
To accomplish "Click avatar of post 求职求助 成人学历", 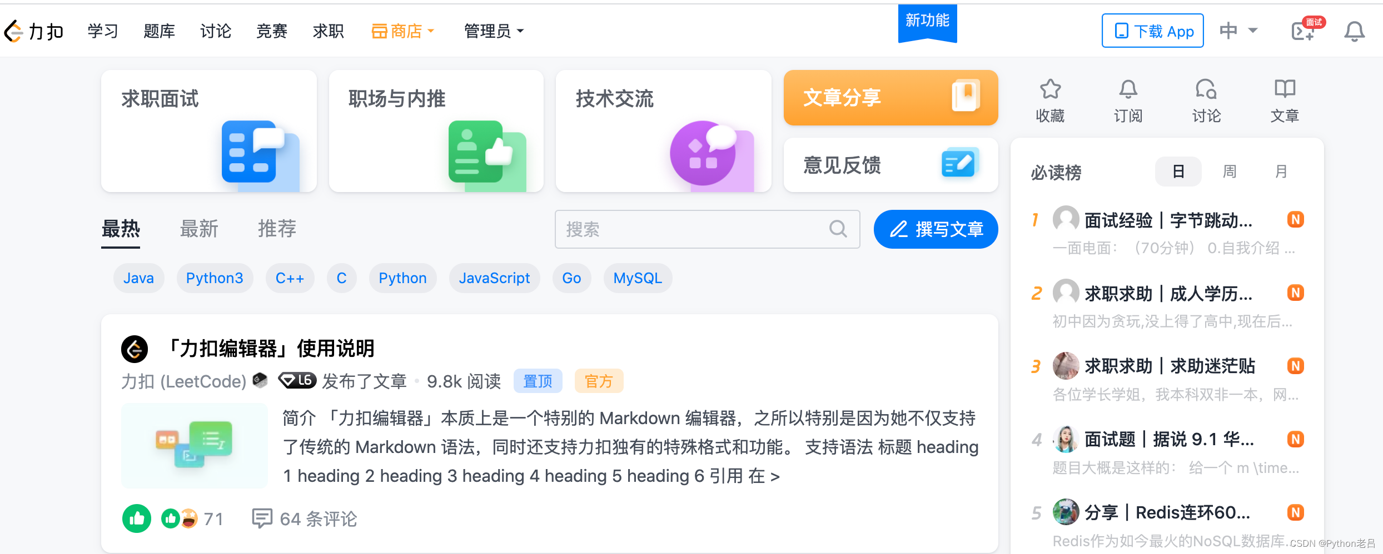I will coord(1066,293).
